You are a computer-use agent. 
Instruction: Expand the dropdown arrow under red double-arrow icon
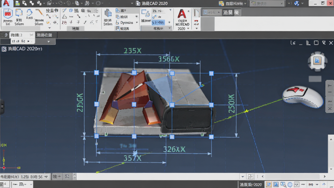pos(196,28)
